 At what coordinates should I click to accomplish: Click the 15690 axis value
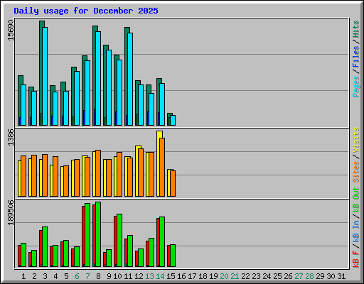[11, 31]
